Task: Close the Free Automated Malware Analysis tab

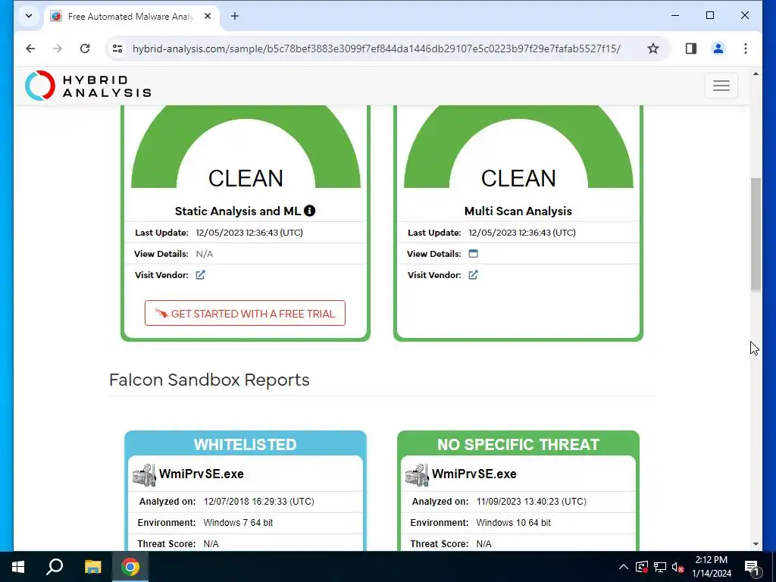Action: click(208, 16)
